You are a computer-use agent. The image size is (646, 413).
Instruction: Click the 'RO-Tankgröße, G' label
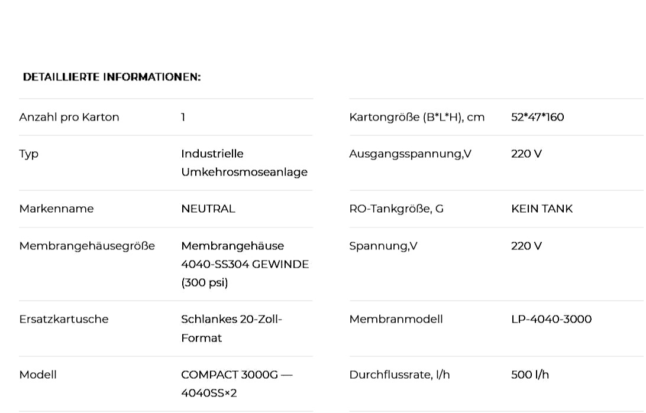pos(396,209)
